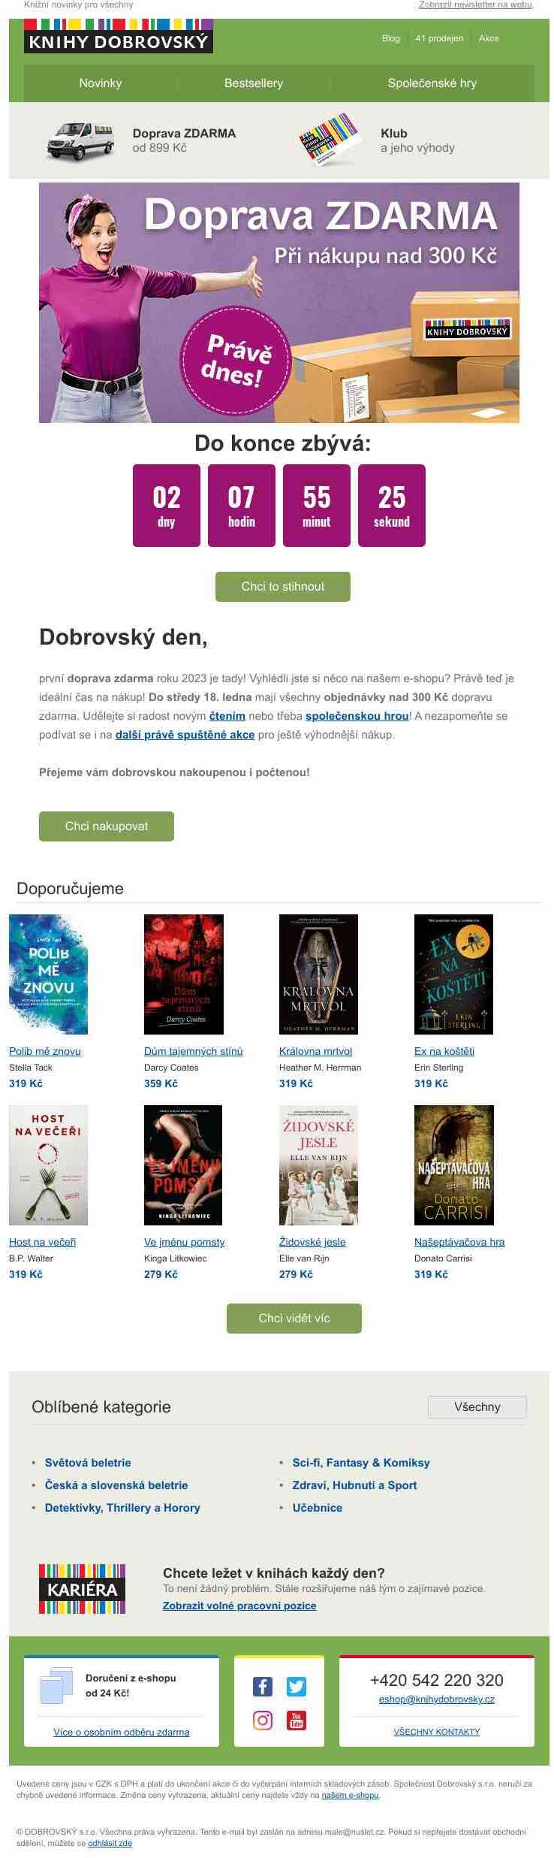Open the YouTube icon link
The width and height of the screenshot is (554, 1858).
[x=297, y=1721]
